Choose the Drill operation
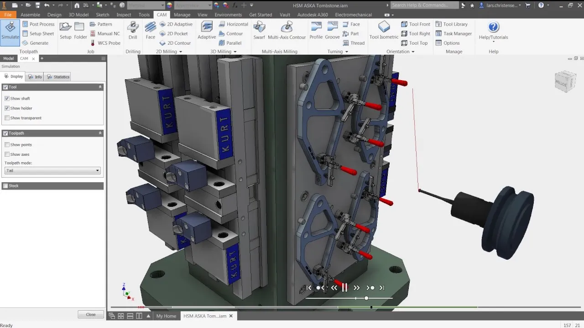This screenshot has width=584, height=328. click(133, 31)
